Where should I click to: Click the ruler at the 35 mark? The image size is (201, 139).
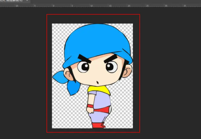pos(185,6)
